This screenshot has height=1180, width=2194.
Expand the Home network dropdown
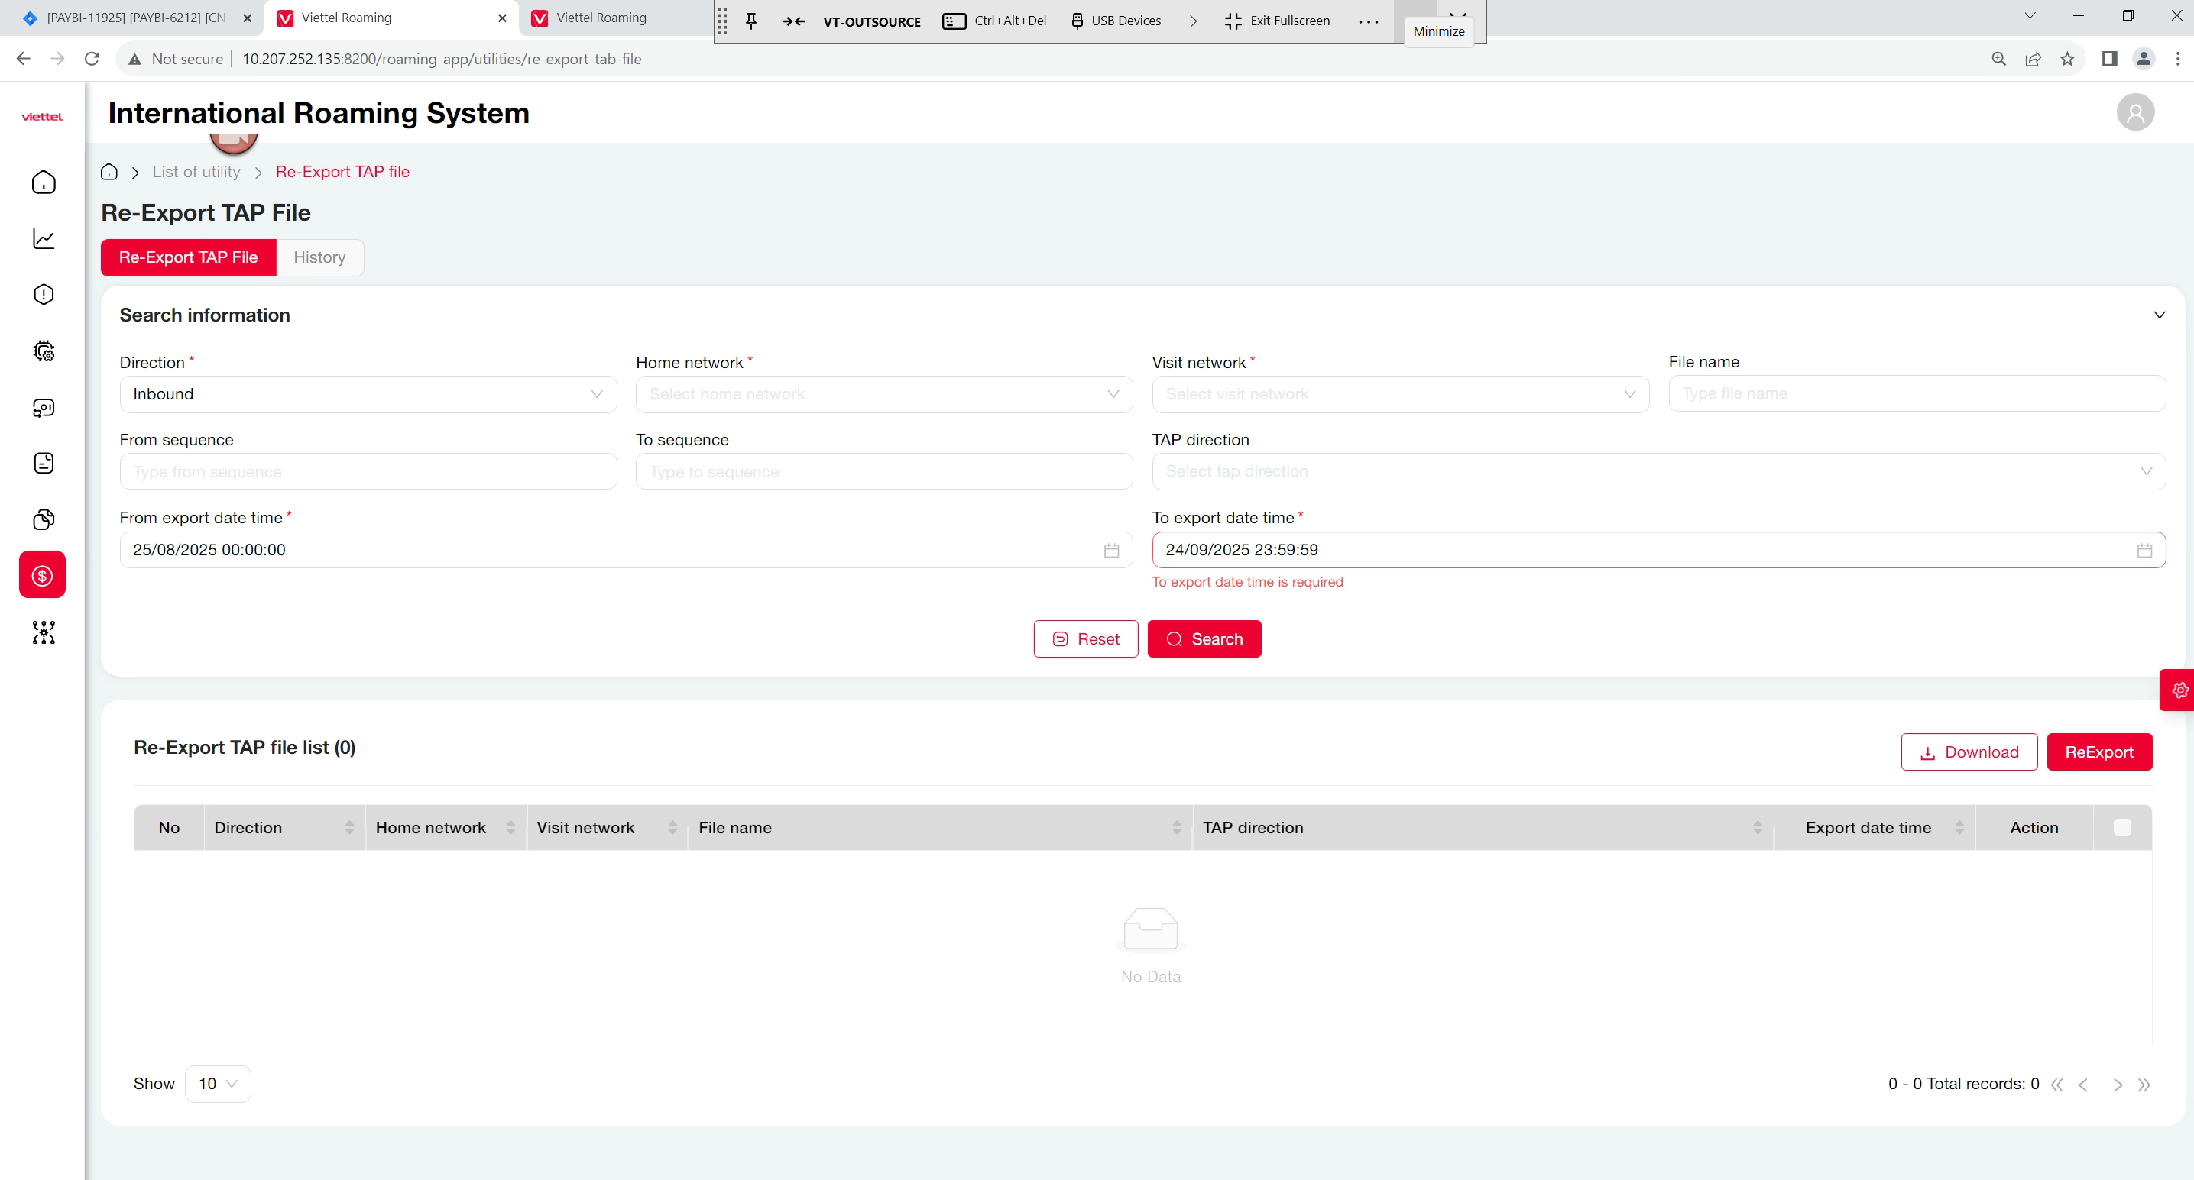point(883,394)
